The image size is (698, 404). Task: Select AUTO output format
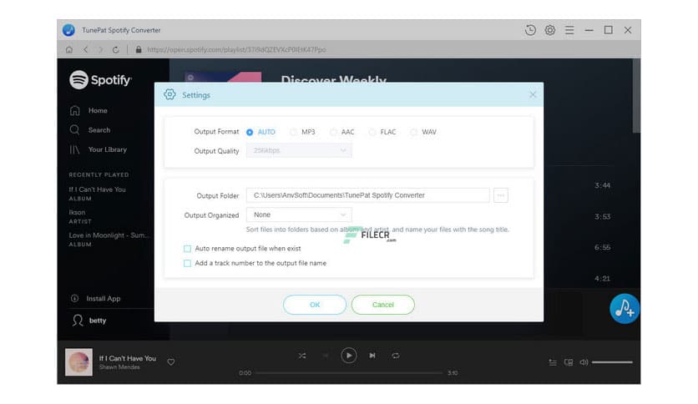(x=260, y=132)
